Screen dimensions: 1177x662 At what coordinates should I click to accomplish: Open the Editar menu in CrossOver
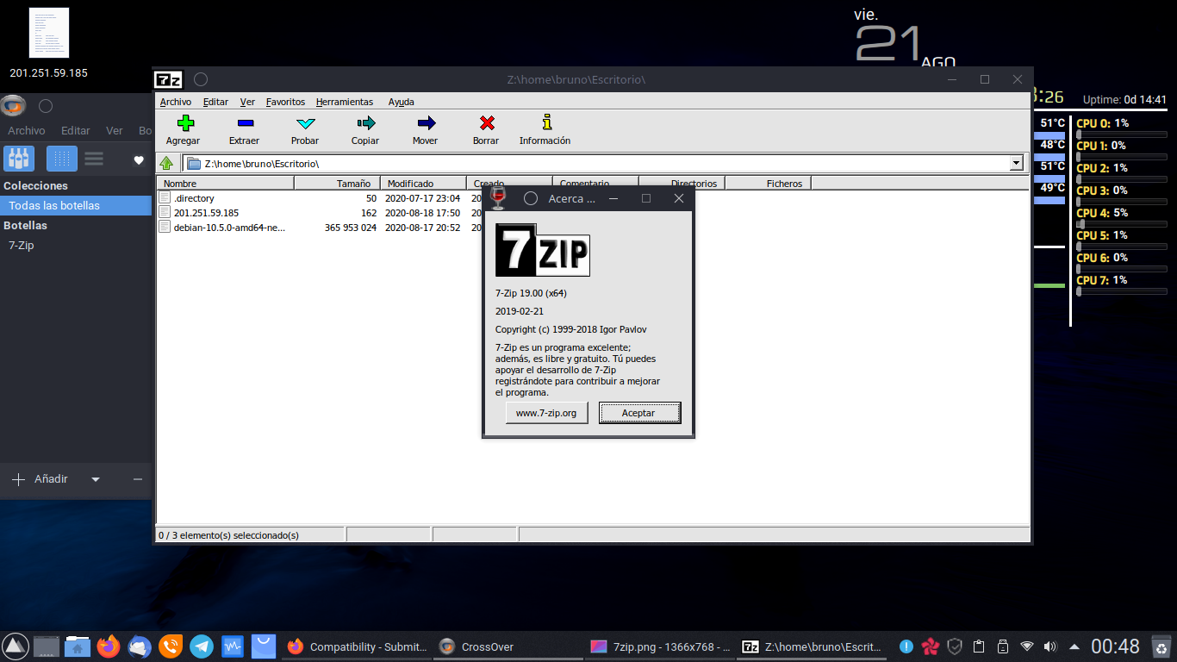pyautogui.click(x=76, y=131)
